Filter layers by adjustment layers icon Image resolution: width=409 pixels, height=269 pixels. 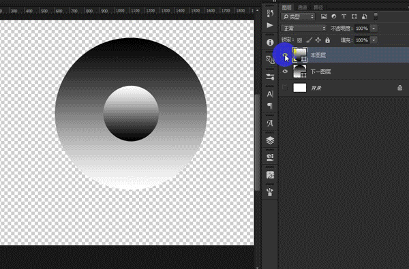pyautogui.click(x=334, y=16)
